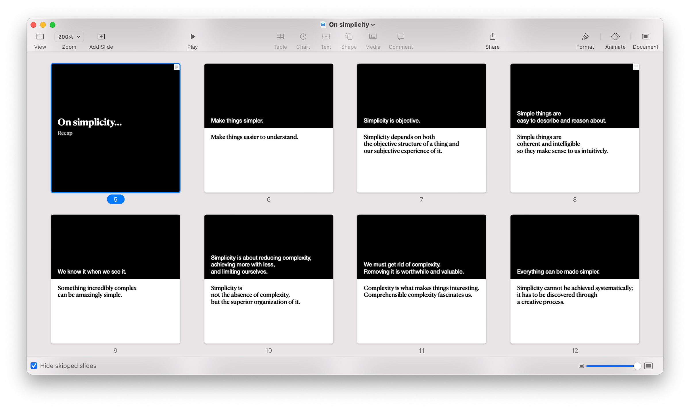Add a Shape from the toolbar
This screenshot has width=690, height=410.
[x=349, y=37]
